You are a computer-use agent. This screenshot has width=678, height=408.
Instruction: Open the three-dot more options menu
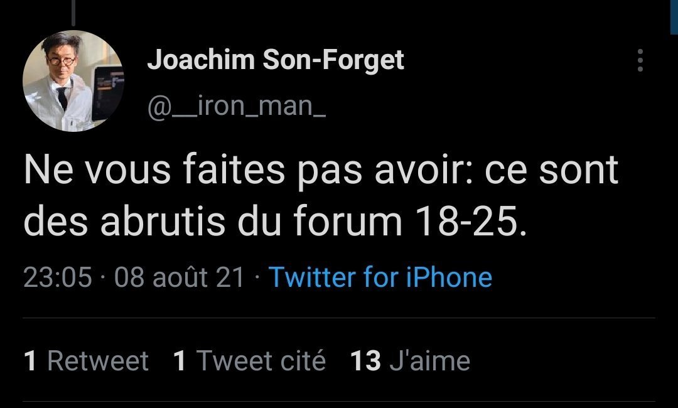tap(640, 60)
